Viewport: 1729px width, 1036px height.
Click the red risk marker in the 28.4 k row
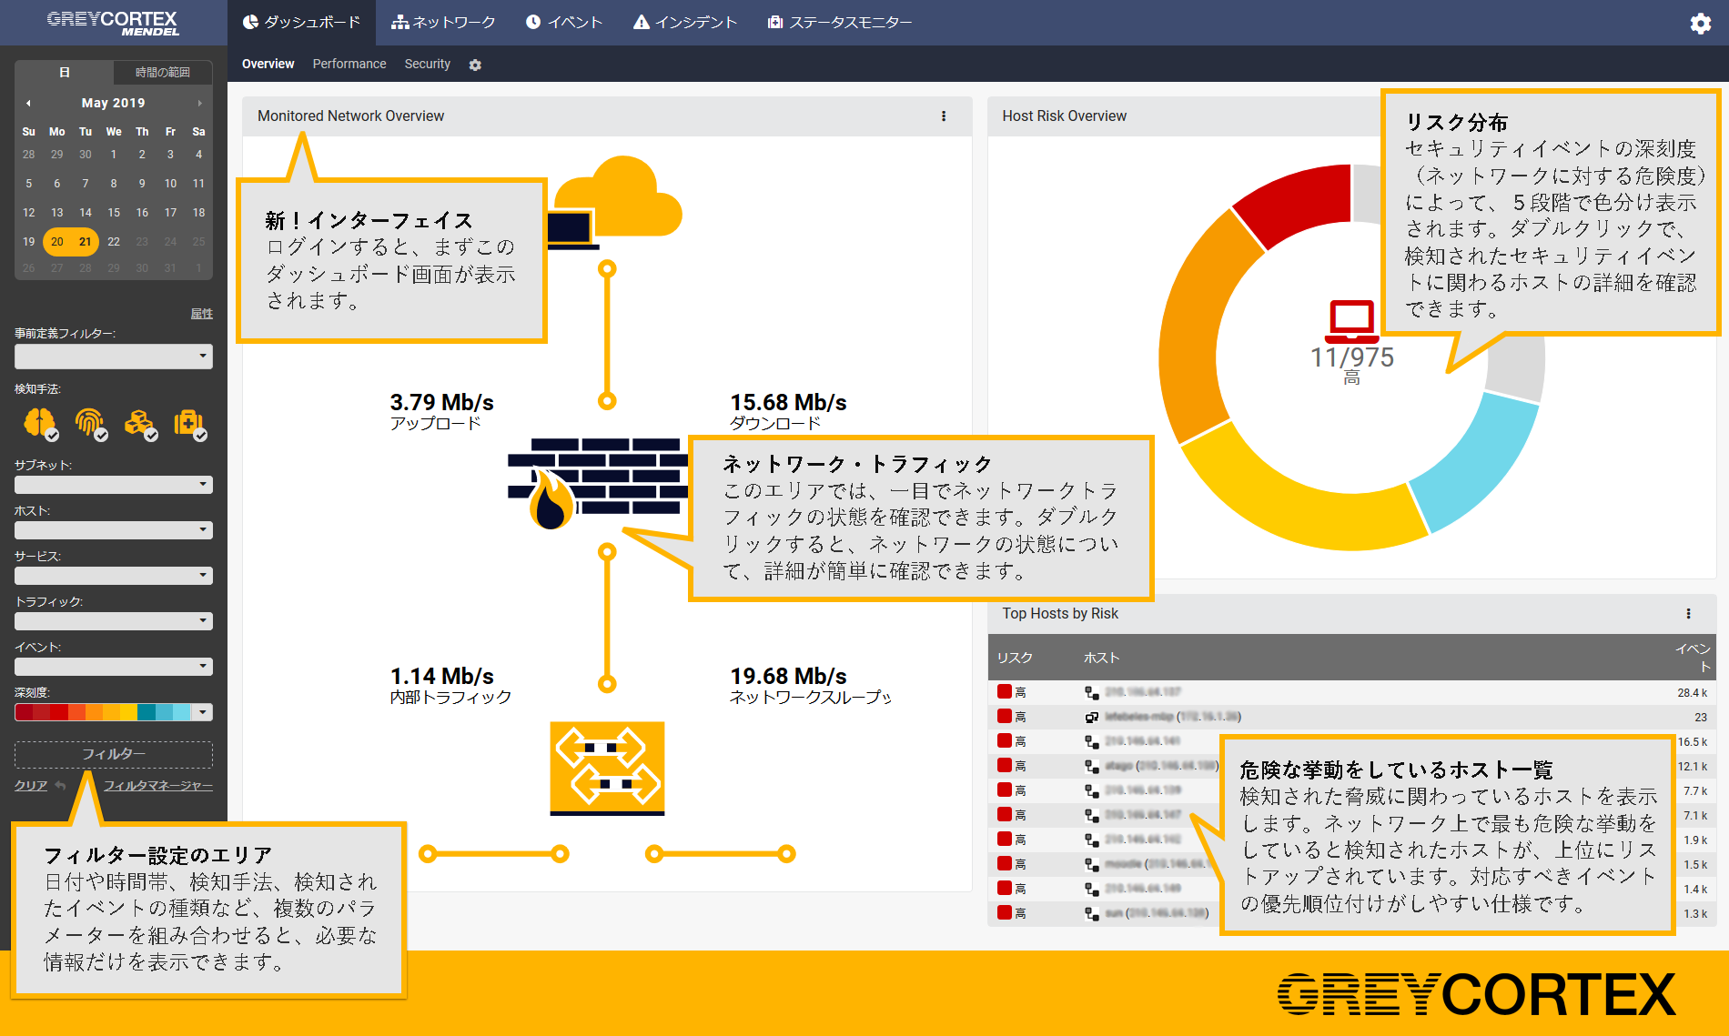click(1005, 692)
